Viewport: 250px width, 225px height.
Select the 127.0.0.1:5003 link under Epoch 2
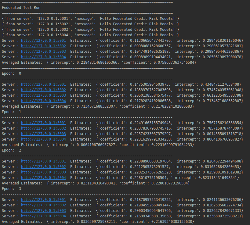tap(43, 172)
